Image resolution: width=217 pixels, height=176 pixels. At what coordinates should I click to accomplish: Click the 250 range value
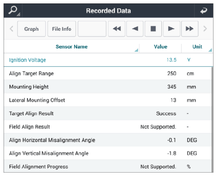[x=172, y=73]
